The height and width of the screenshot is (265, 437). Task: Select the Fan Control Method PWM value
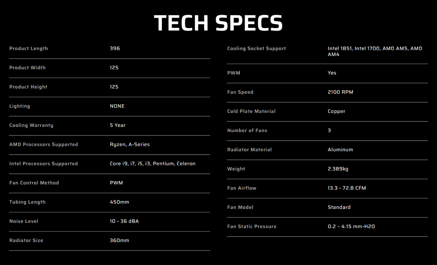(x=116, y=183)
